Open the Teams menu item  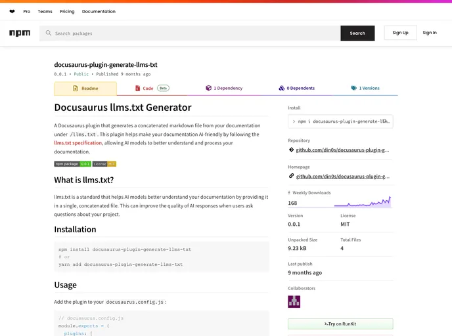coord(45,12)
